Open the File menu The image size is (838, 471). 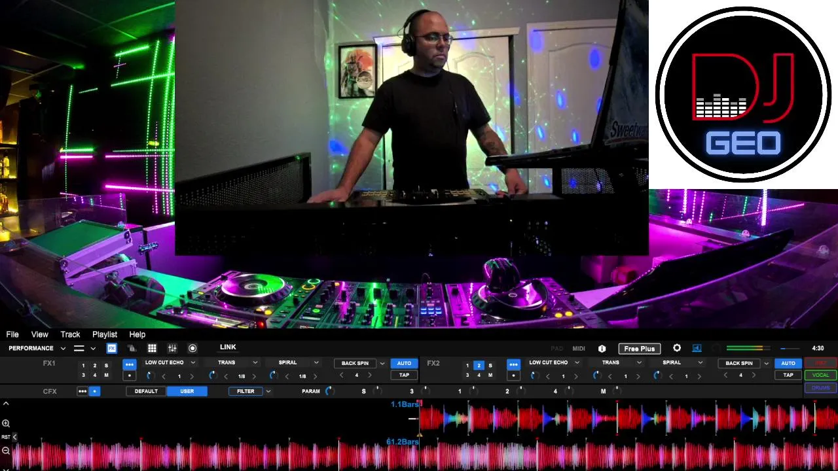(x=12, y=334)
